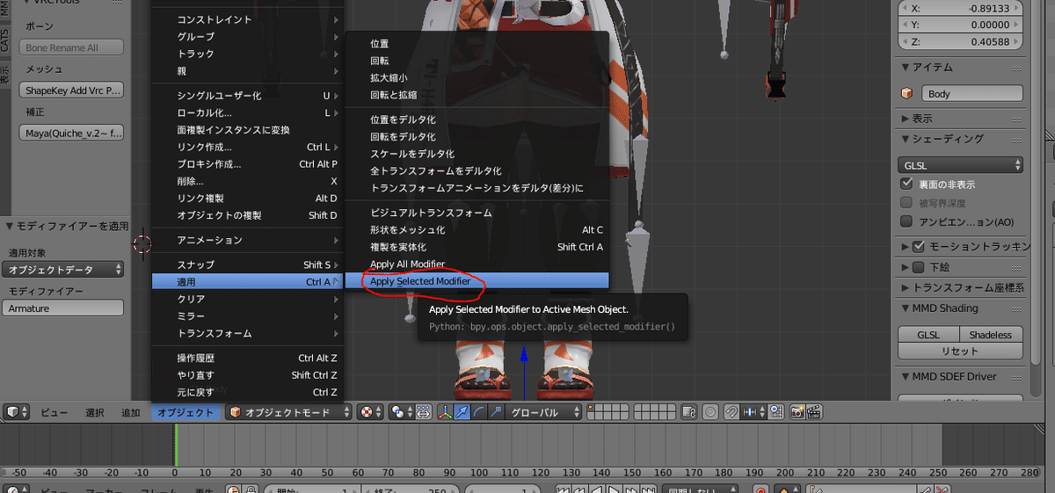Image resolution: width=1055 pixels, height=493 pixels.
Task: Select 位置 in the apply submenu
Action: pos(477,44)
